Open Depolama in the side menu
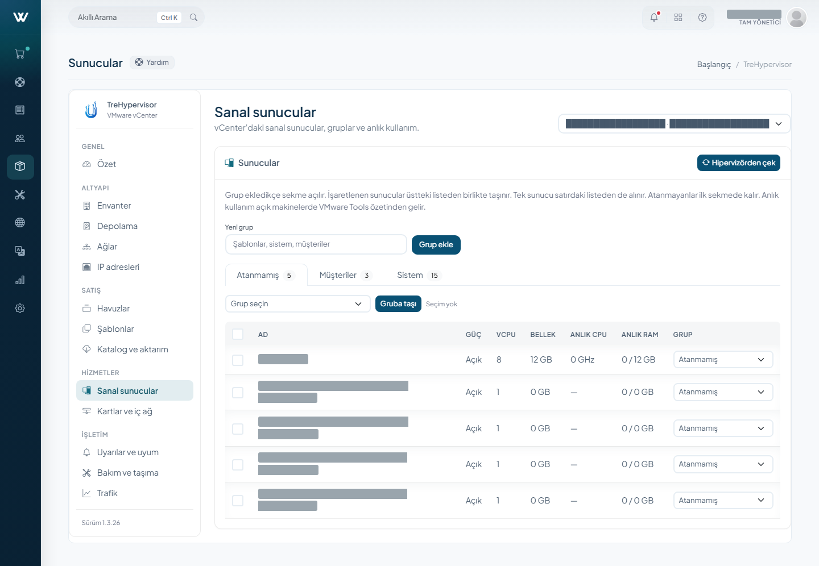The width and height of the screenshot is (819, 566). point(135,226)
